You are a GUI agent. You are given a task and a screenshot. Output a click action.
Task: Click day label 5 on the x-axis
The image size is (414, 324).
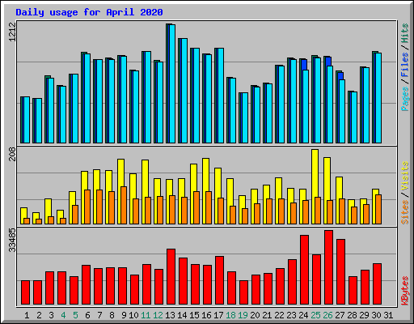(75, 315)
